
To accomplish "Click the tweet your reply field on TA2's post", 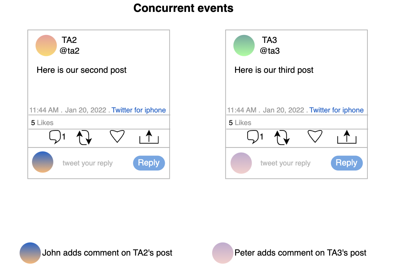I will (x=88, y=163).
